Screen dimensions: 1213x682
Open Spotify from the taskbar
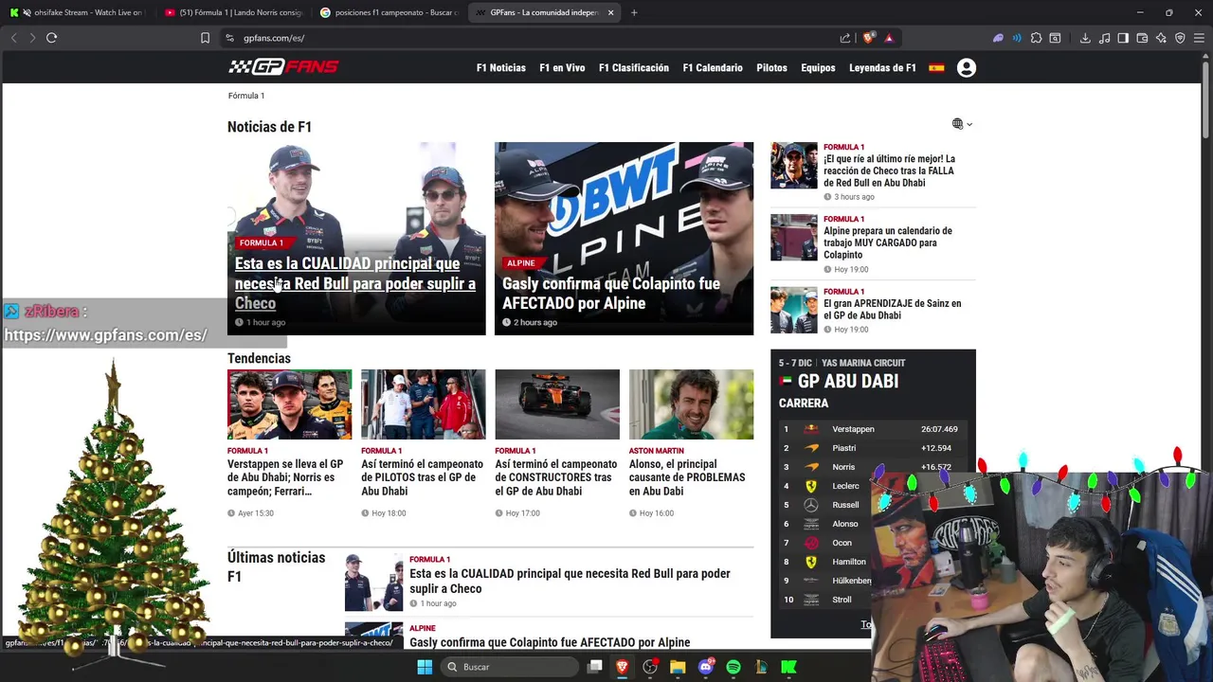pyautogui.click(x=733, y=667)
